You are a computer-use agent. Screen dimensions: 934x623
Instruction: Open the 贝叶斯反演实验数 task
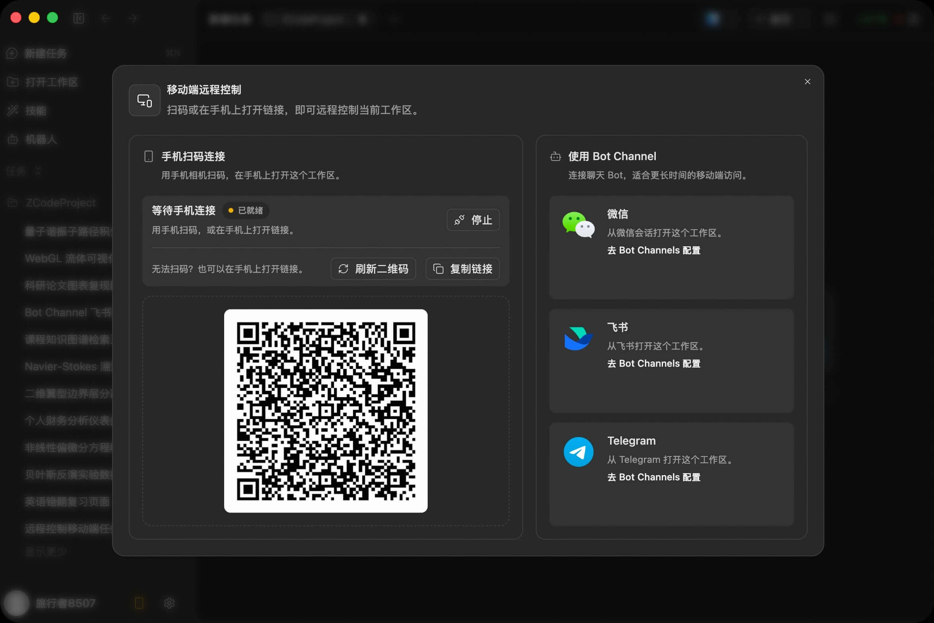tap(68, 474)
